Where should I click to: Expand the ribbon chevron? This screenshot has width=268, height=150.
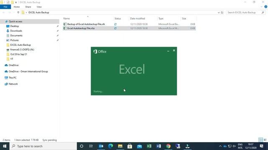click(x=261, y=7)
